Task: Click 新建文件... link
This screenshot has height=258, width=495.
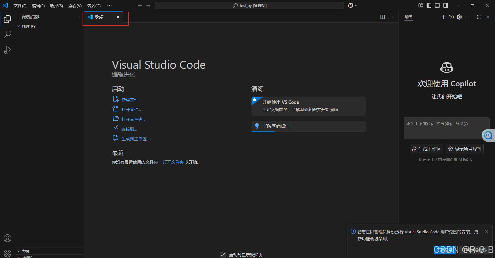Action: click(x=131, y=100)
